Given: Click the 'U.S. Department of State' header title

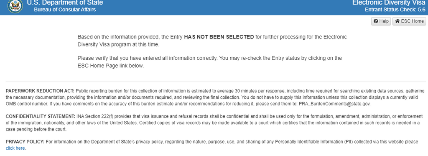Looking at the screenshot, I should click(65, 3).
